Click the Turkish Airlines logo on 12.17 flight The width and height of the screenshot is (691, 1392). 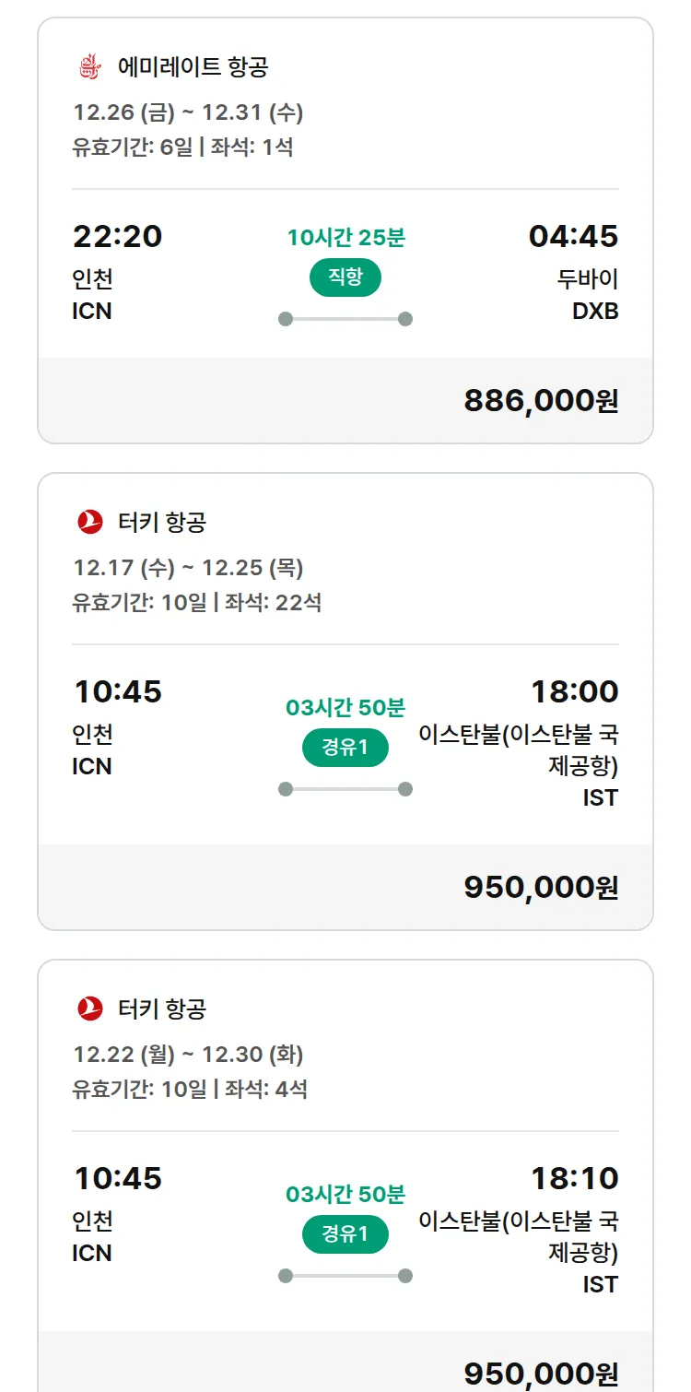tap(90, 523)
